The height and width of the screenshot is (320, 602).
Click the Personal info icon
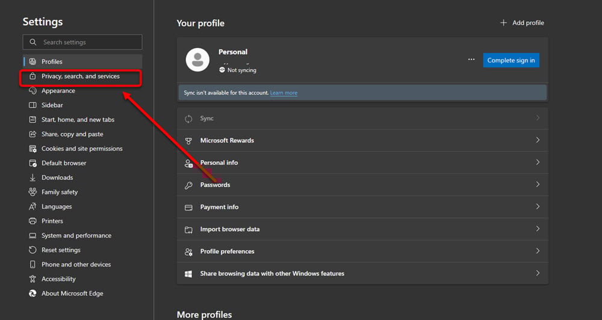(188, 163)
